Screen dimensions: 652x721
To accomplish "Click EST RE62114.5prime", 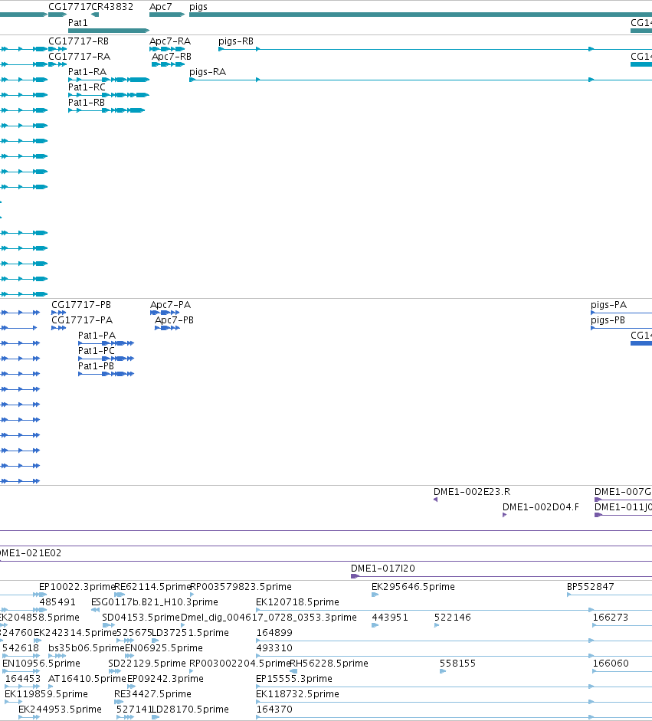I will point(152,587).
